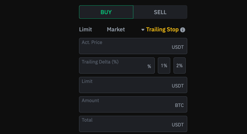Choose the Market order type
The height and width of the screenshot is (134, 247).
(116, 29)
